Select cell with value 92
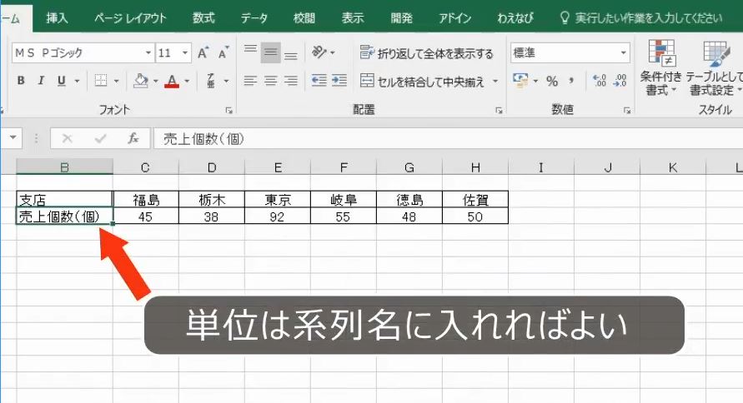 tap(278, 216)
